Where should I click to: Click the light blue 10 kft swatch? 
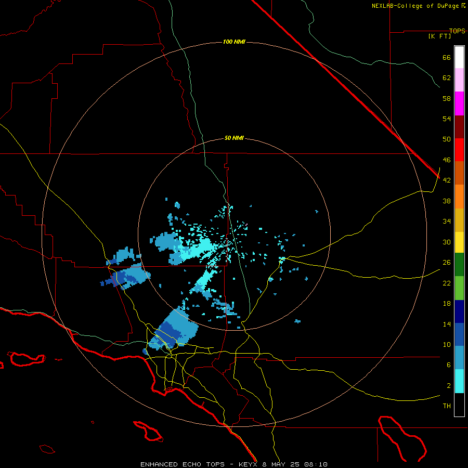[459, 358]
